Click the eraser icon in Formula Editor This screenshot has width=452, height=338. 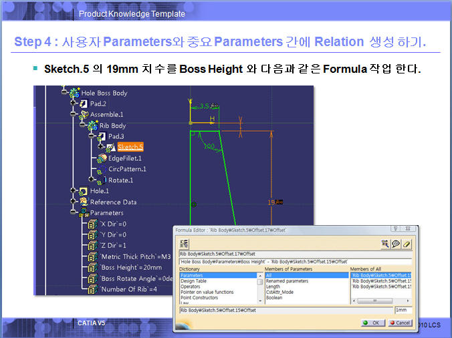click(x=407, y=244)
